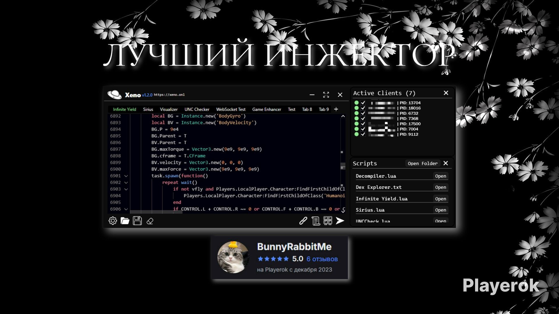Viewport: 559px width, 314px height.
Task: Click the 'PID: 17500' client label
Action: point(410,124)
